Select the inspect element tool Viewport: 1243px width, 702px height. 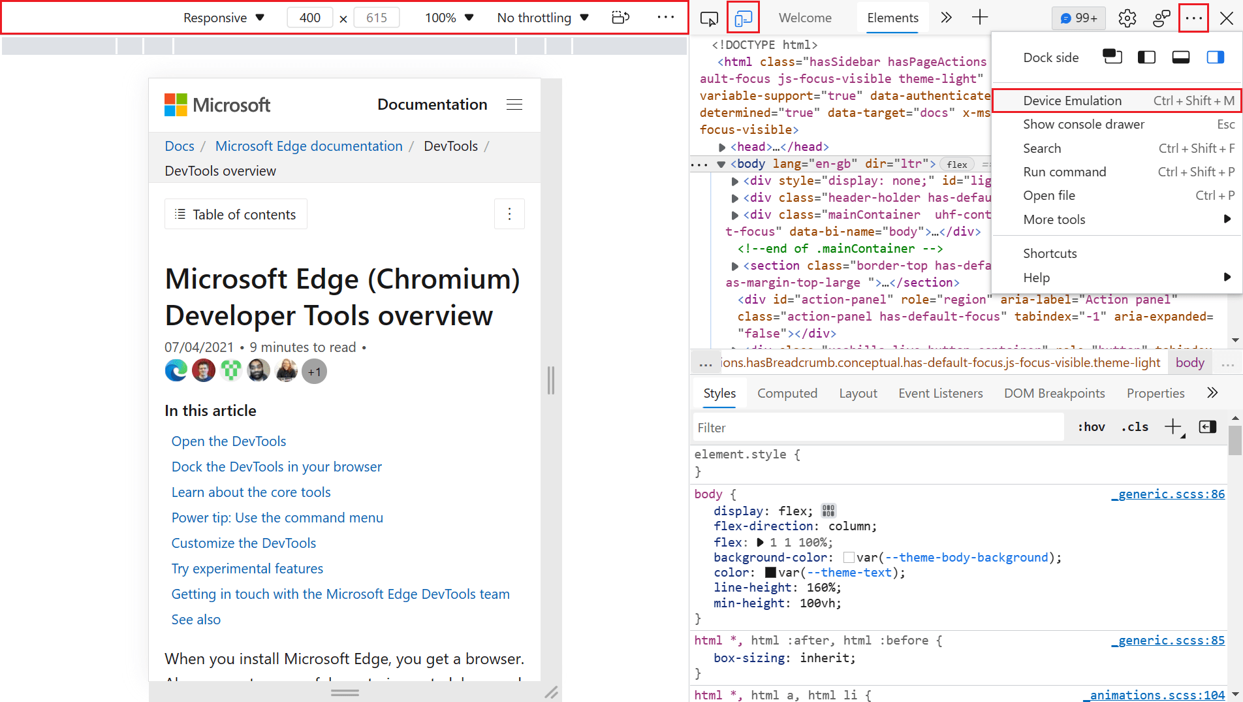tap(708, 18)
